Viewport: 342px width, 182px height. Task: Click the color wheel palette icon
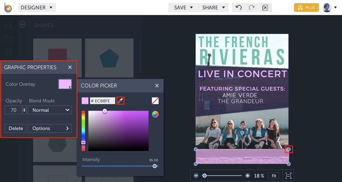point(155,114)
